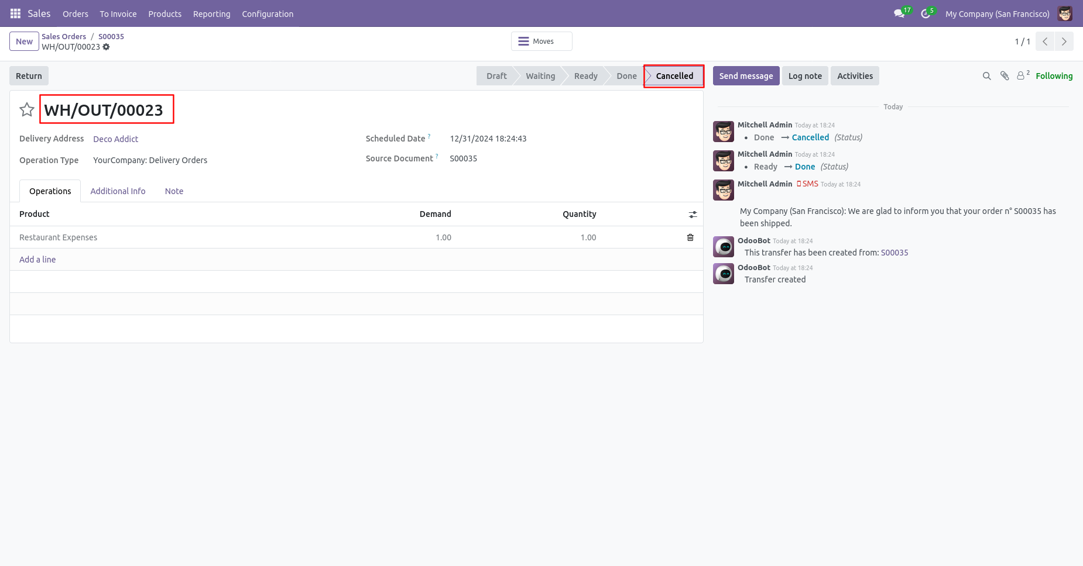Click Log note button
The height and width of the screenshot is (566, 1083).
click(805, 76)
